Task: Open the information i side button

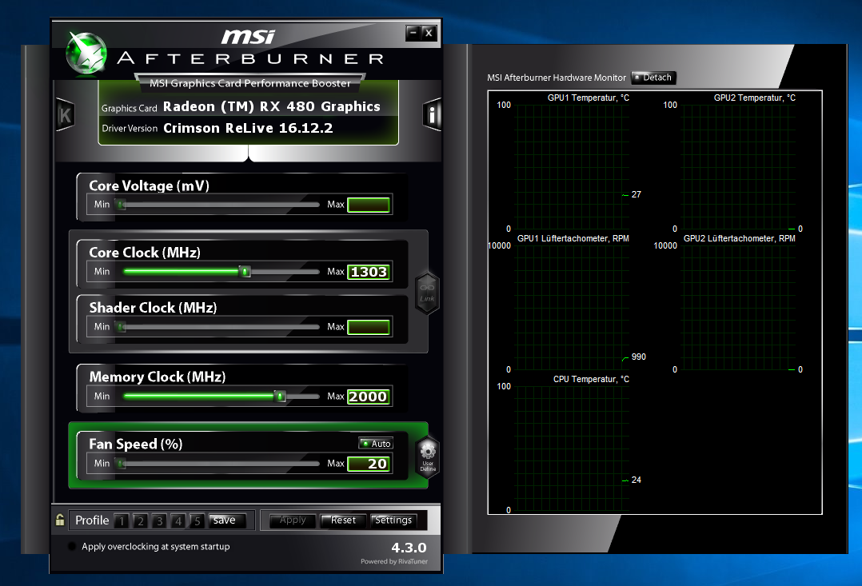Action: pyautogui.click(x=432, y=115)
